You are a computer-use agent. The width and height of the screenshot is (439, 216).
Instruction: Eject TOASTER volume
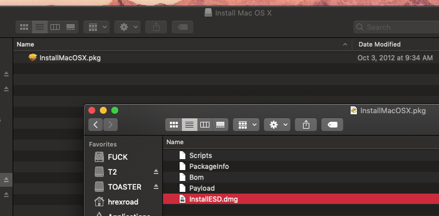(156, 187)
